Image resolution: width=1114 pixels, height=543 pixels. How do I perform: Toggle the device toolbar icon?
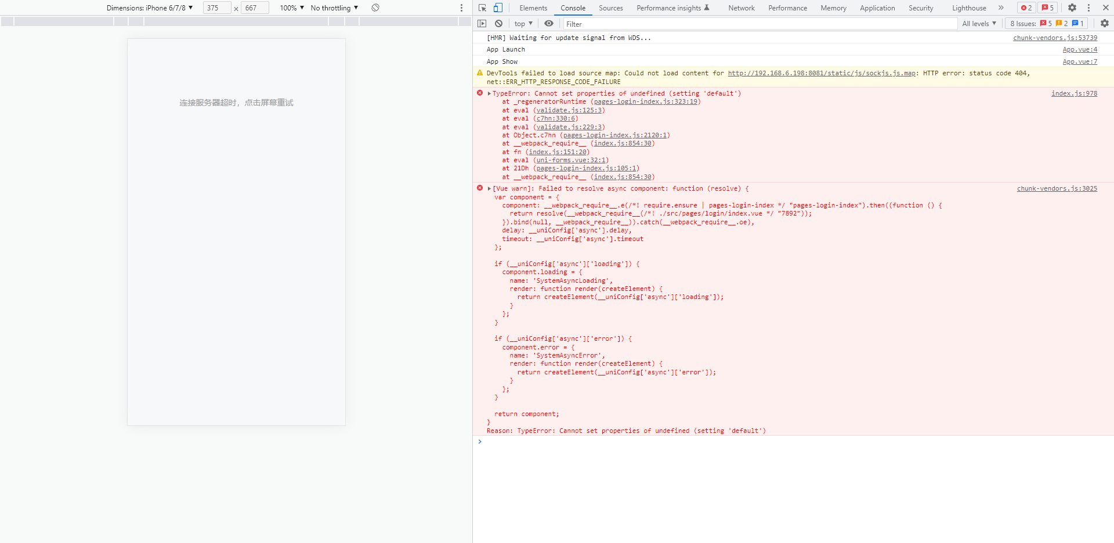(498, 8)
